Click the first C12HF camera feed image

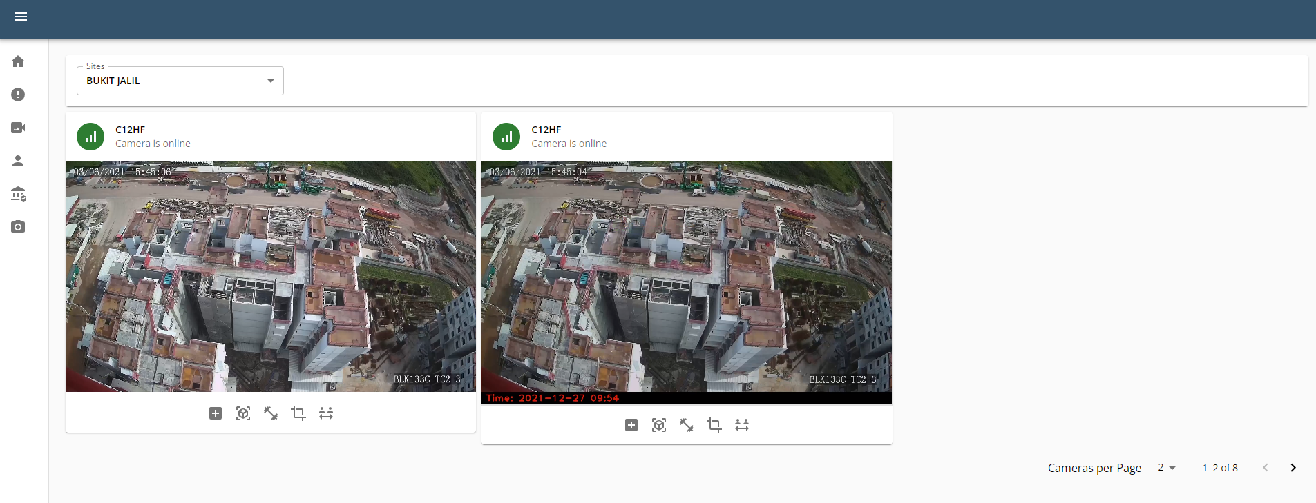[271, 277]
